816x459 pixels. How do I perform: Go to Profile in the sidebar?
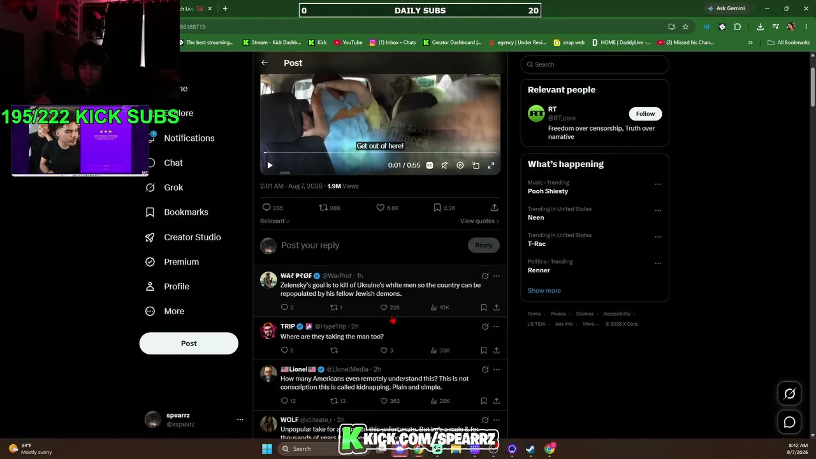(x=168, y=287)
